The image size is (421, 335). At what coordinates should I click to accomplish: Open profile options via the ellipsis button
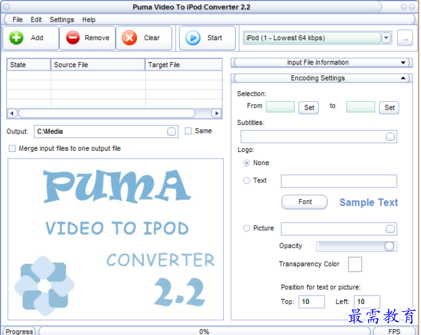[x=405, y=38]
